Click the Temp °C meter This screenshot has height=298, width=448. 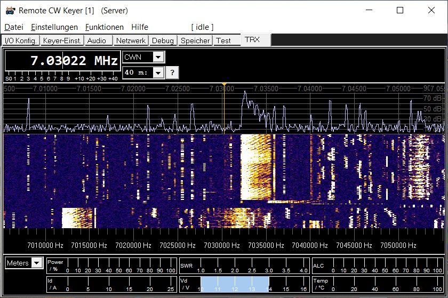(378, 284)
